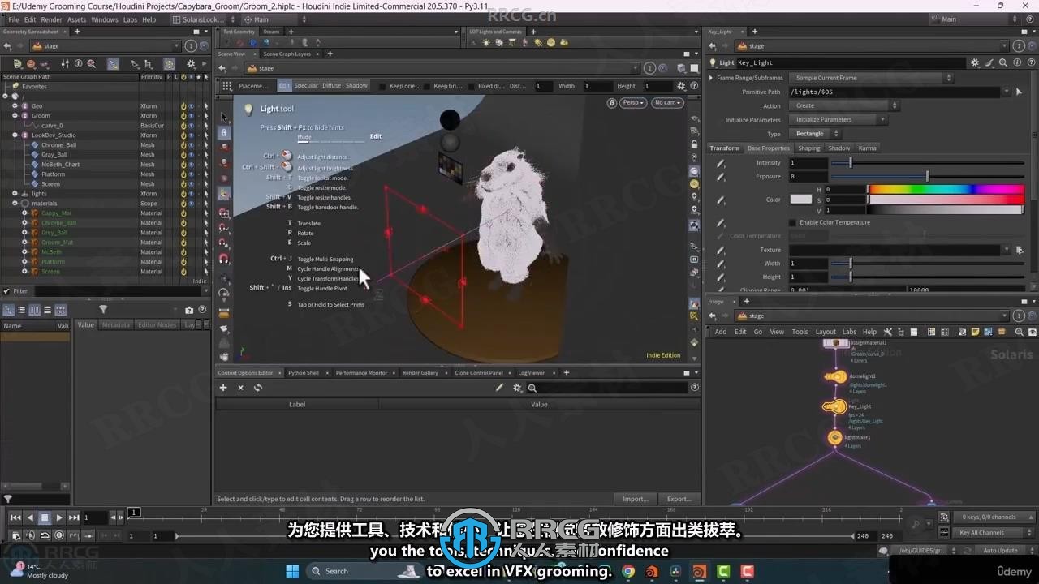
Task: Open Context Options Editor help icon
Action: [x=695, y=388]
